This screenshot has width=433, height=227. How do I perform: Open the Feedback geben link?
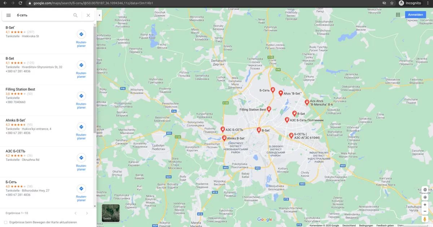(x=385, y=226)
